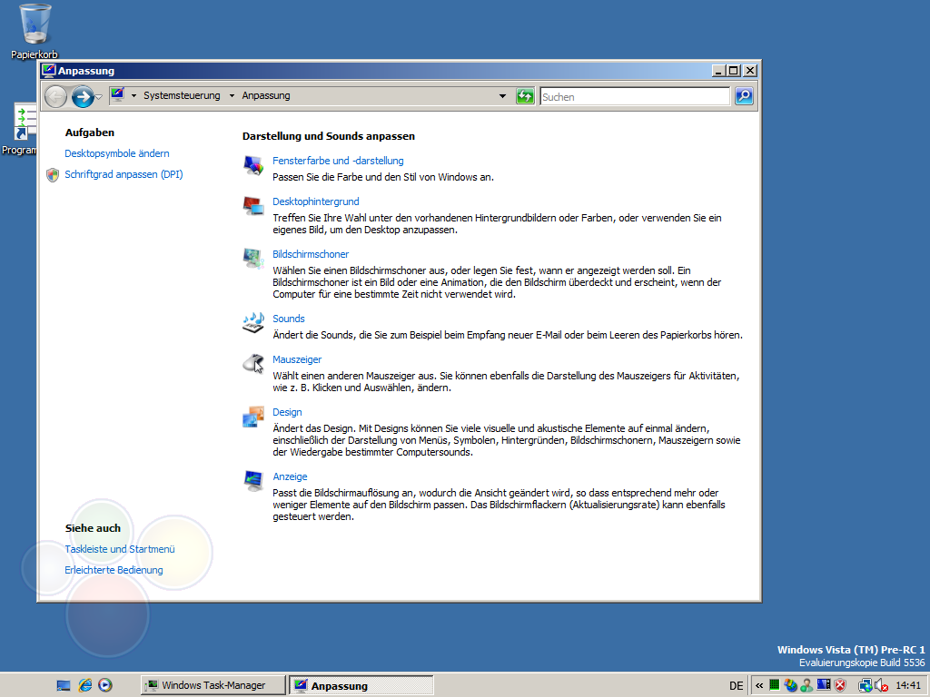The image size is (930, 697).
Task: Expand the arrow before Systemsteuerung breadcrumb
Action: 134,96
